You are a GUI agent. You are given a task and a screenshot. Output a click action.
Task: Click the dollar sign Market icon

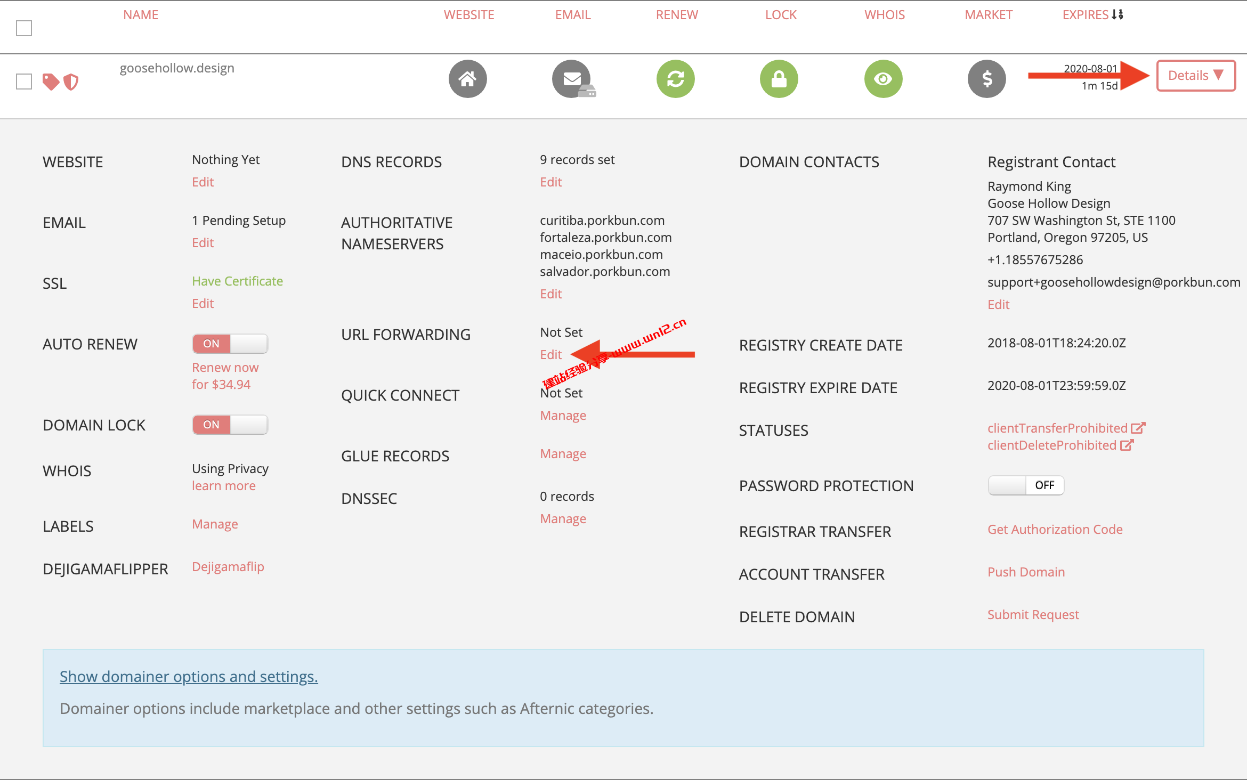pos(986,79)
